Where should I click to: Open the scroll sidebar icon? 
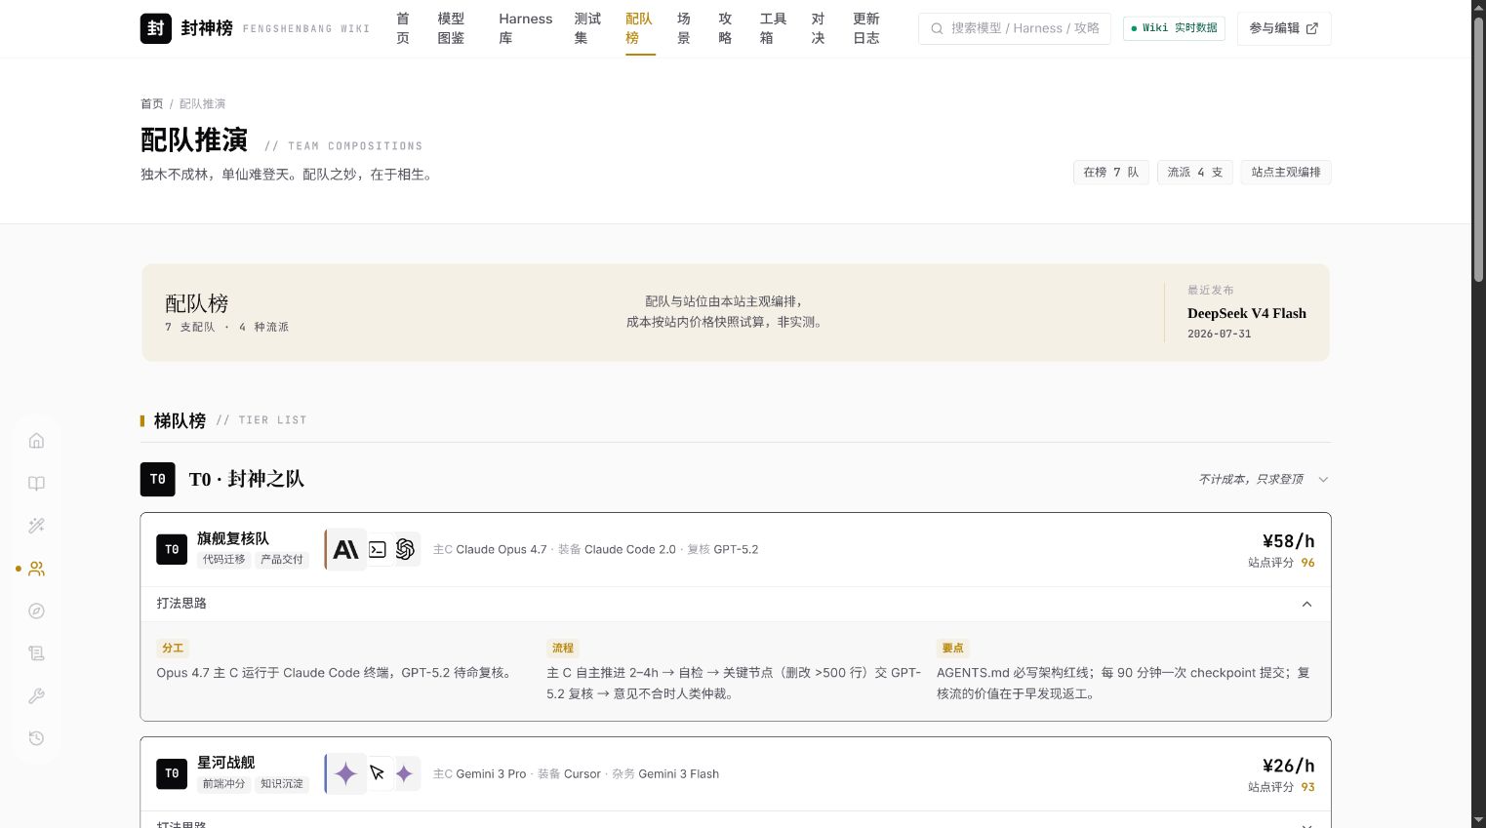(x=36, y=653)
